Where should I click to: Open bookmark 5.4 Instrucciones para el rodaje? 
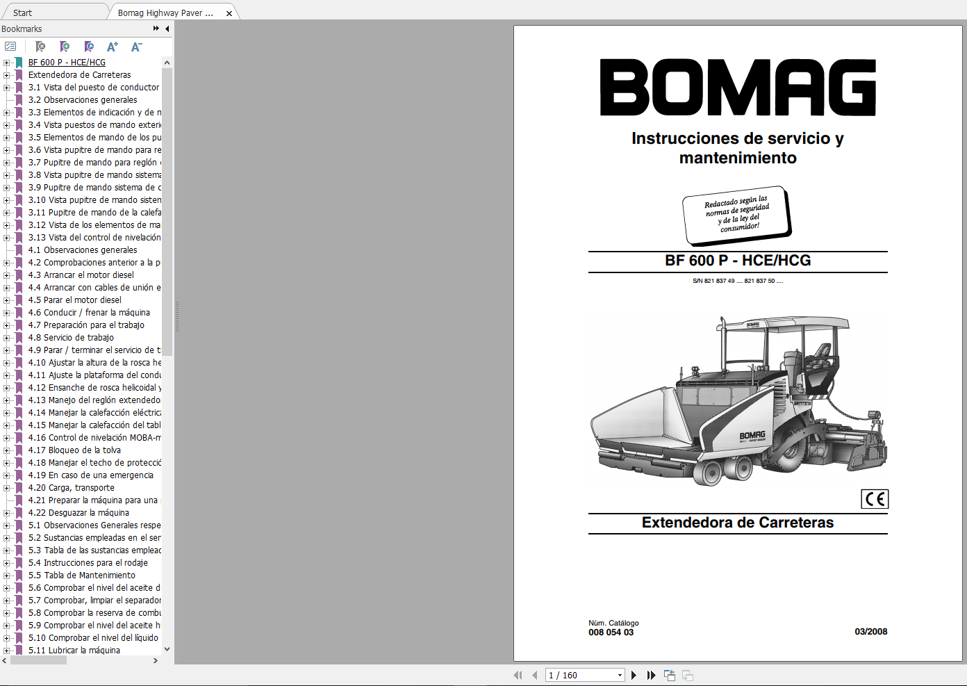click(x=88, y=563)
